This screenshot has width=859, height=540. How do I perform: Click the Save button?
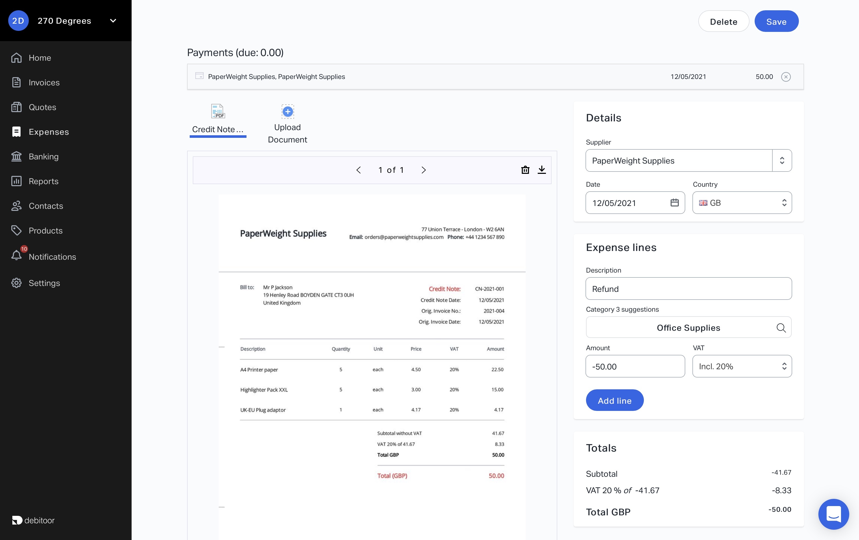776,21
